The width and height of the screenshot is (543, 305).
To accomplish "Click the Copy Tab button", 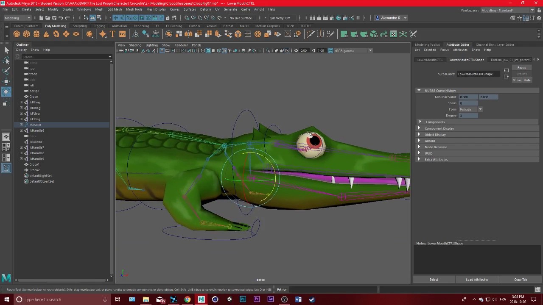I will [520, 280].
